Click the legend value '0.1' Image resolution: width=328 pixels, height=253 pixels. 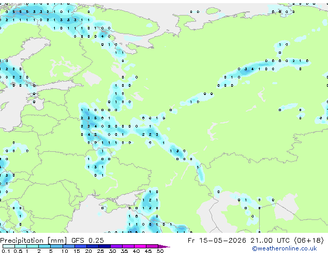(x=6, y=251)
